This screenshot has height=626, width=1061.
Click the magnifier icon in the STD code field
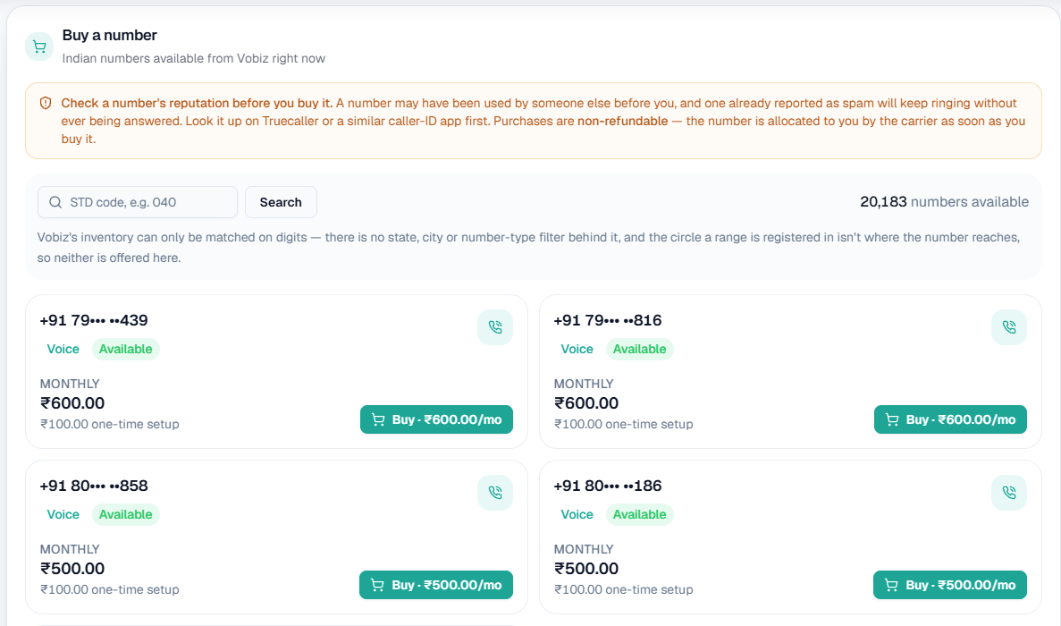(x=55, y=202)
